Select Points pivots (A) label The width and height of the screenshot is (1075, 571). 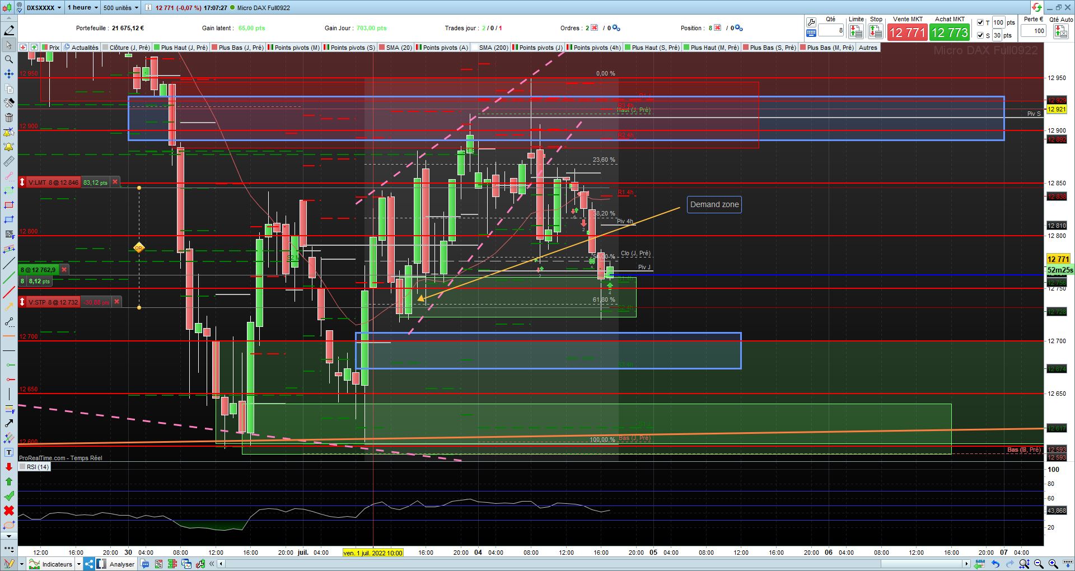[x=442, y=48]
